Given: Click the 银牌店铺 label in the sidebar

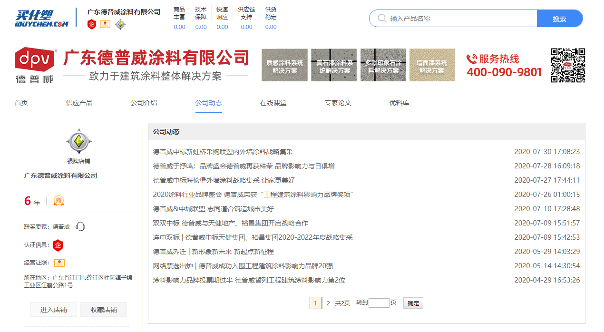Looking at the screenshot, I should click(x=78, y=161).
